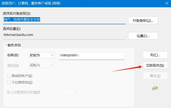Toggle the 不过期密码(X) checkbox
Viewport: 171px width, 108px height.
pos(9,82)
